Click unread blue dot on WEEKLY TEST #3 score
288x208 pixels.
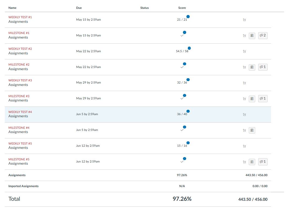pos(188,80)
